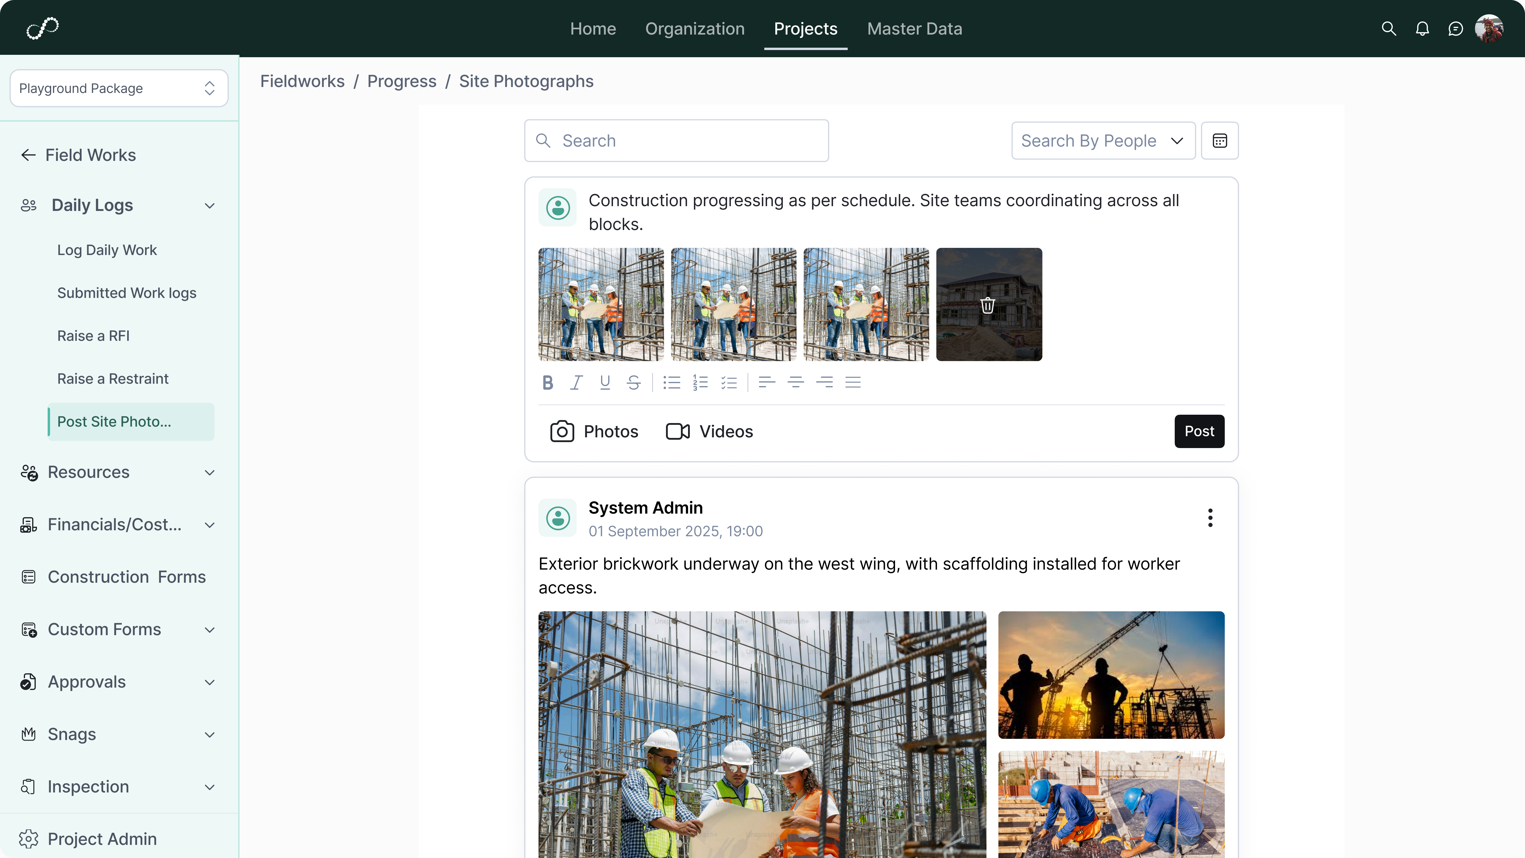Open the large rebar workers photo
Screen dimensions: 1525x858
(762, 734)
